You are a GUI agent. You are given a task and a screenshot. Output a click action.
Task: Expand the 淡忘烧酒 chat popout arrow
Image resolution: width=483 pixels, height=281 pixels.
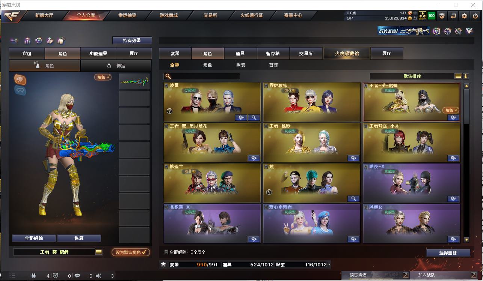pyautogui.click(x=406, y=275)
